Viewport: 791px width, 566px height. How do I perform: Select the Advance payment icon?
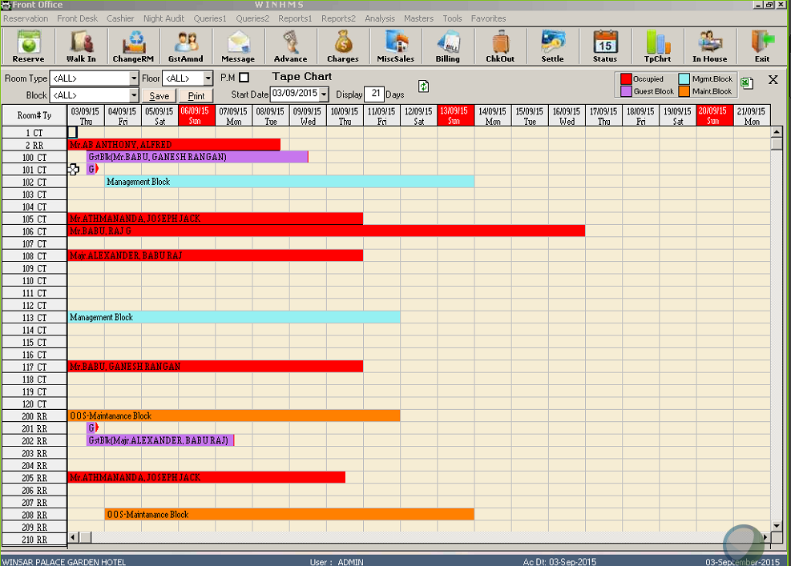290,46
